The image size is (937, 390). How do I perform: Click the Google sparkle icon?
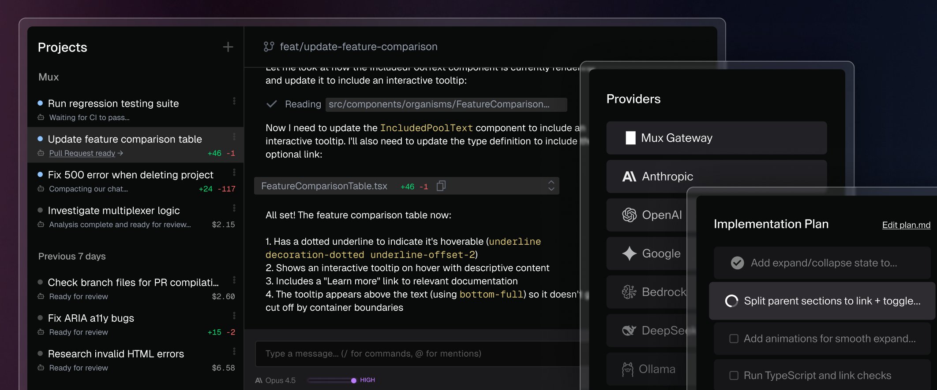(x=629, y=254)
